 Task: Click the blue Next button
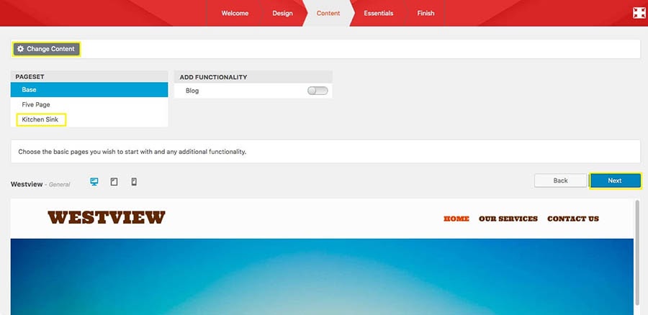[615, 181]
